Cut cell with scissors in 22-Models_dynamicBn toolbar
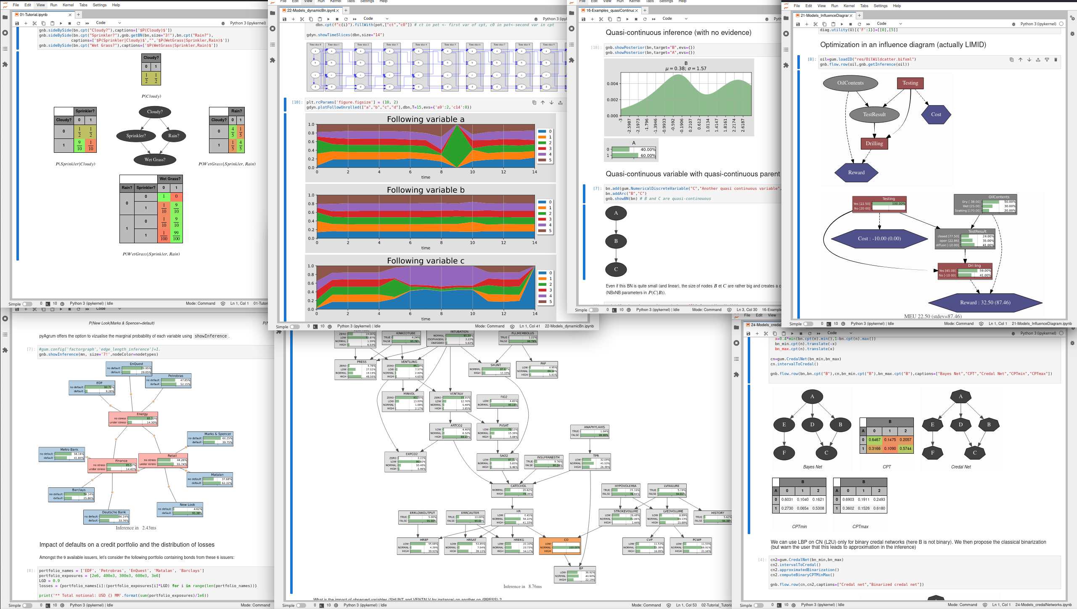 click(x=302, y=19)
